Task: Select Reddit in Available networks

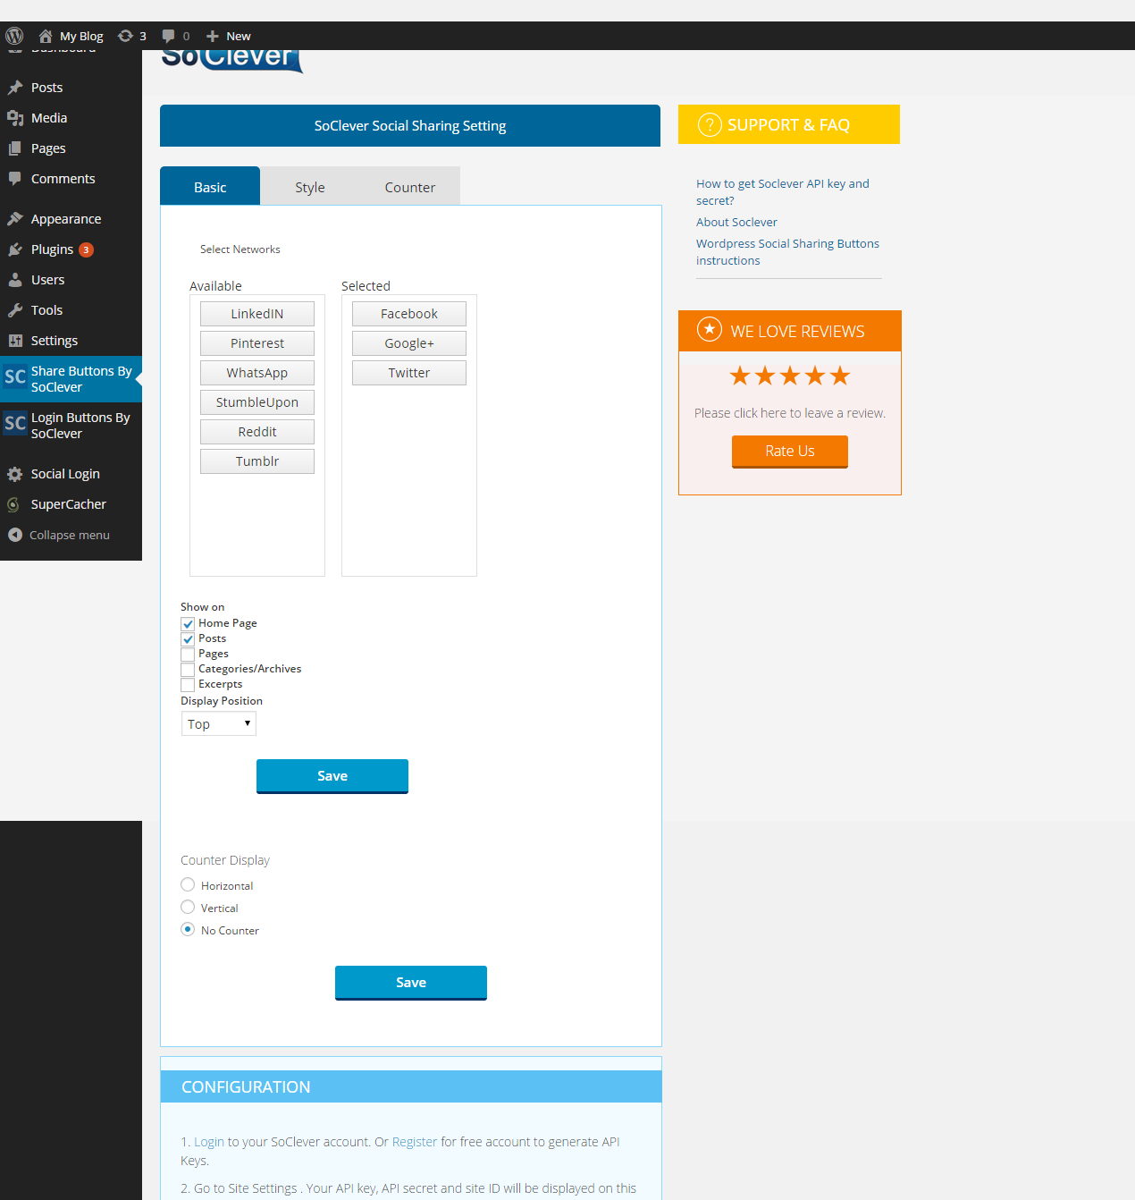Action: 257,432
